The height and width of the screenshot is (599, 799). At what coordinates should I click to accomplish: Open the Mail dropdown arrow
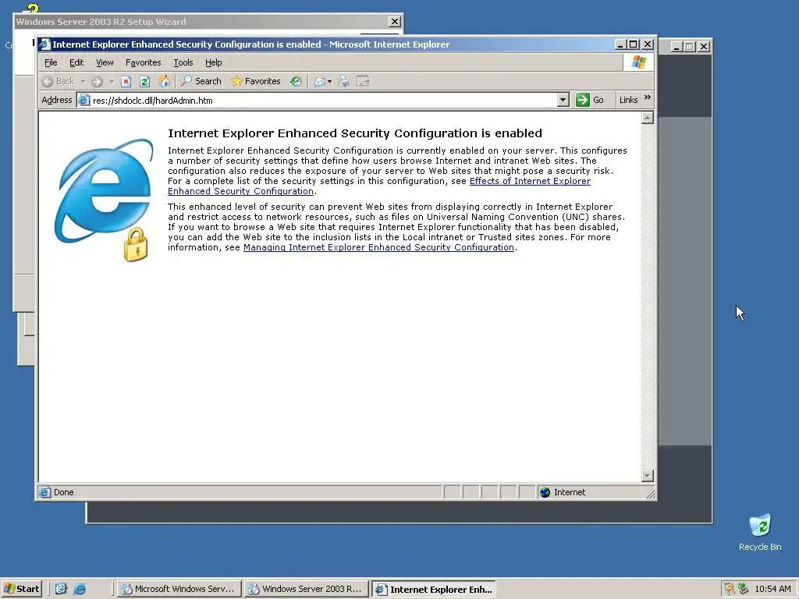click(x=330, y=81)
